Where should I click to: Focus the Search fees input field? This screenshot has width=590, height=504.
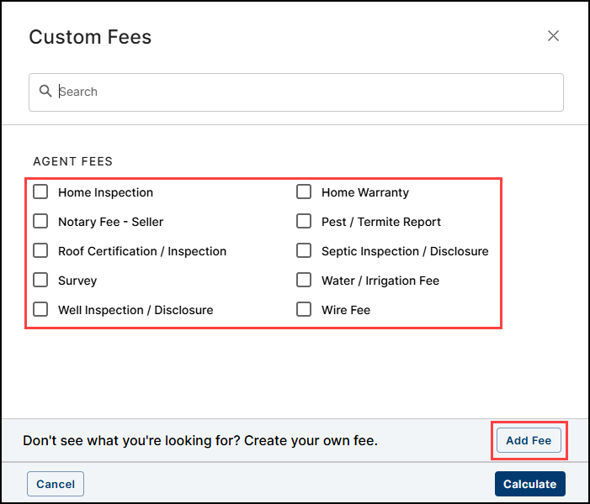pyautogui.click(x=303, y=92)
